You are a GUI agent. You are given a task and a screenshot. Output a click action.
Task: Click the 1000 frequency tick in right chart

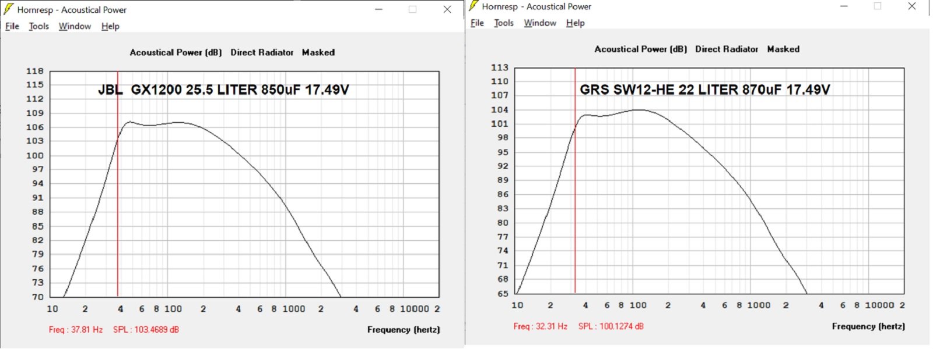click(x=759, y=305)
